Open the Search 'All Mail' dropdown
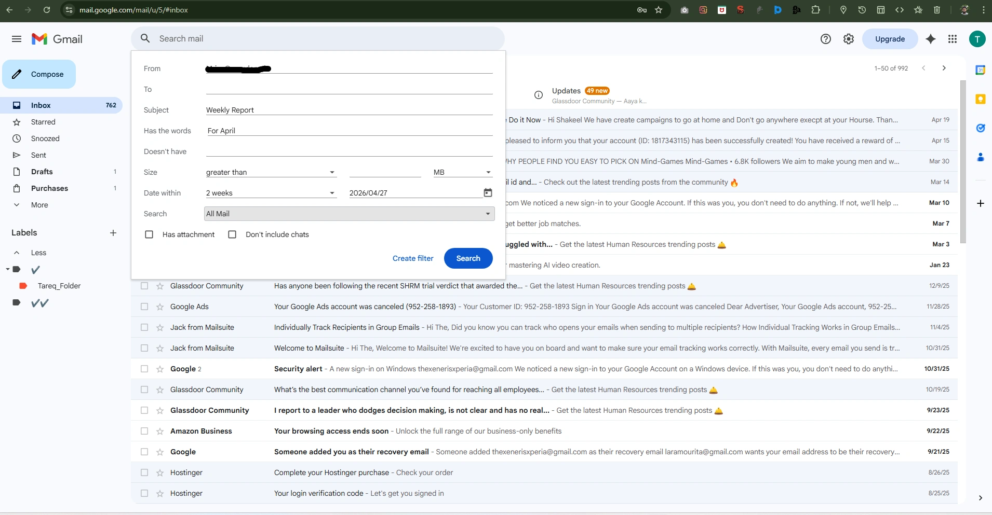This screenshot has height=515, width=992. pos(349,214)
